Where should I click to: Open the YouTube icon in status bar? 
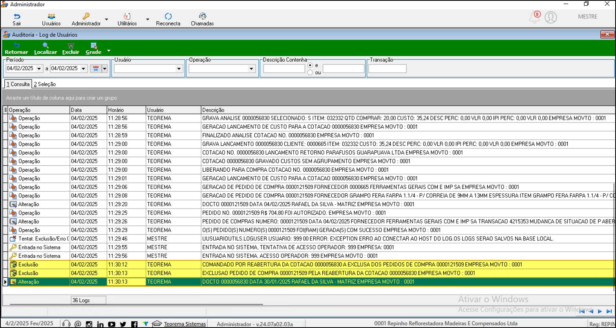tap(112, 324)
